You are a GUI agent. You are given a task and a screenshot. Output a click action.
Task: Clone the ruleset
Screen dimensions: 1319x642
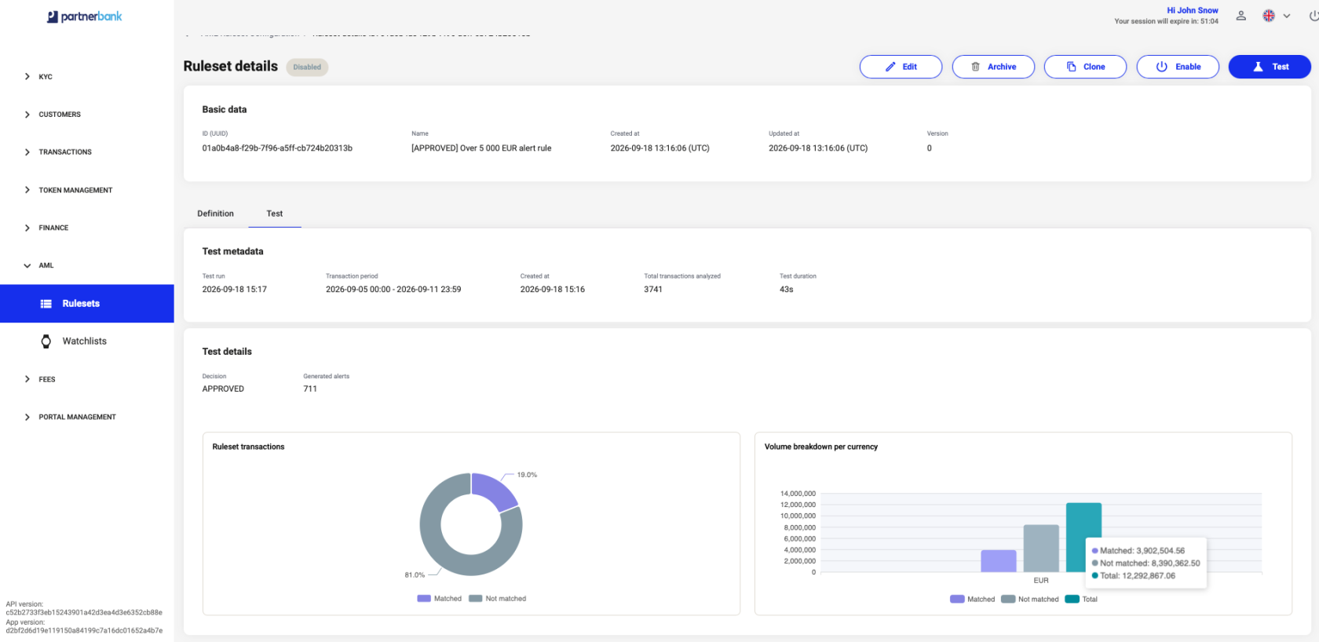coord(1085,67)
